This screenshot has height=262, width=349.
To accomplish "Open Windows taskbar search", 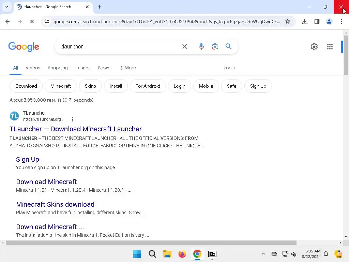I will [x=152, y=254].
